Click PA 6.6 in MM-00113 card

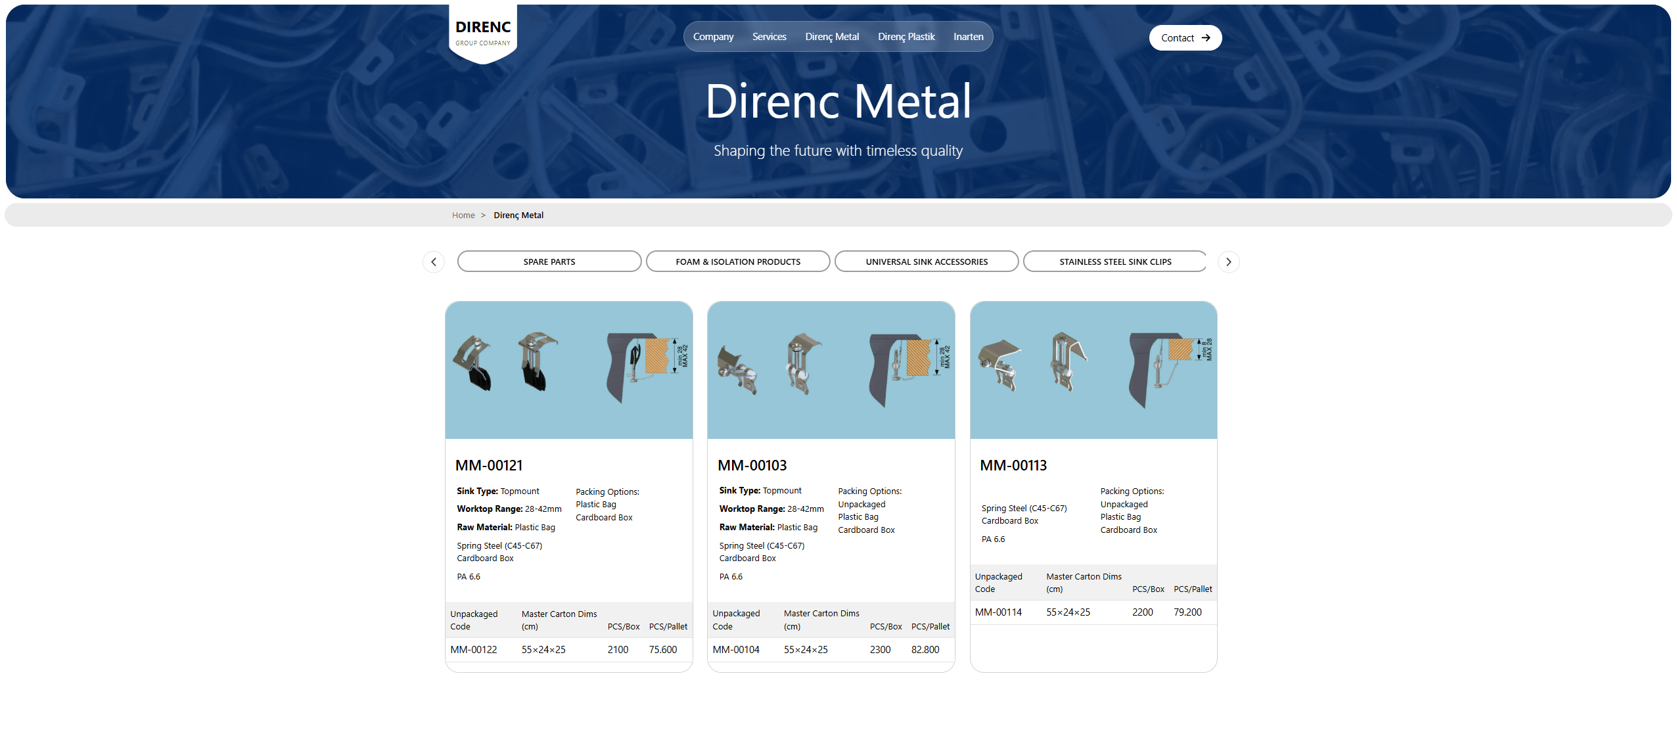tap(993, 539)
